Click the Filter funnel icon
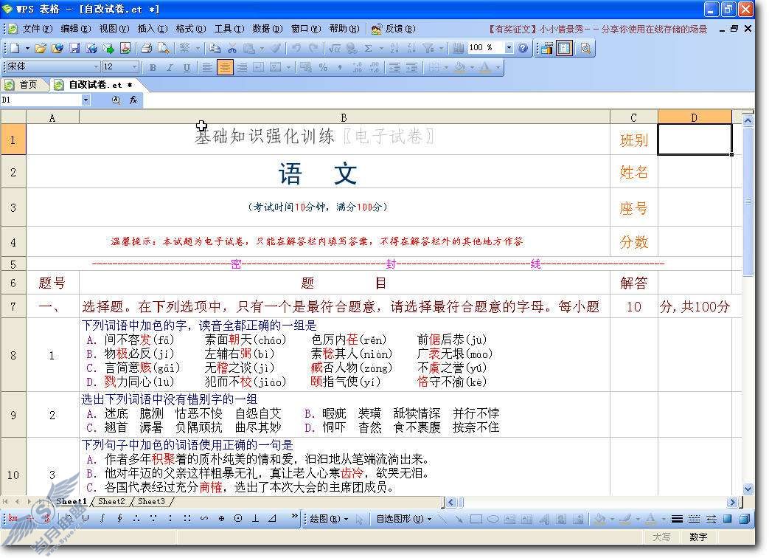This screenshot has width=769, height=558. 428,48
